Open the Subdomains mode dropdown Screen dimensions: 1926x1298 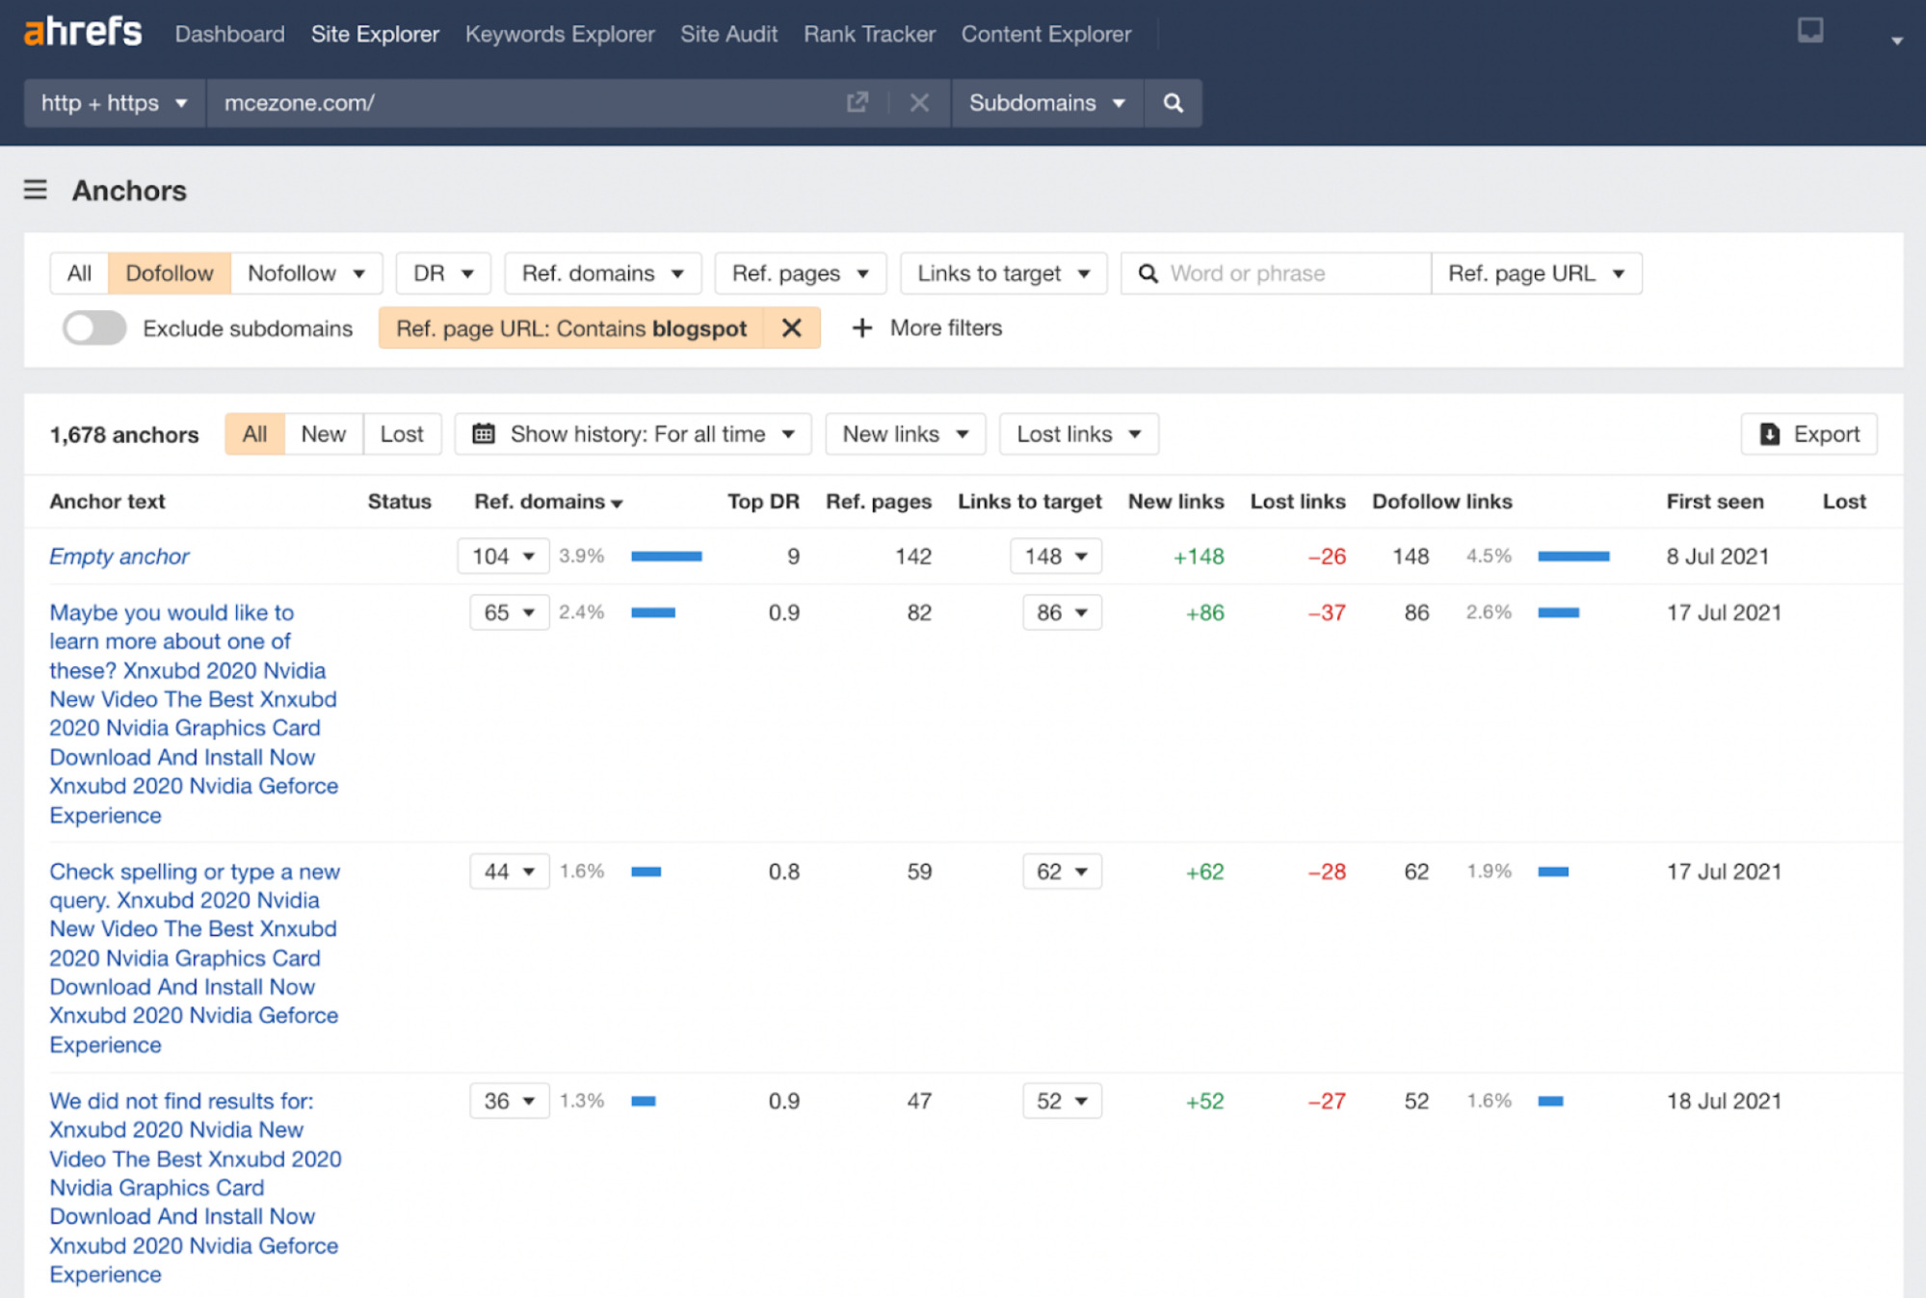[x=1047, y=102]
